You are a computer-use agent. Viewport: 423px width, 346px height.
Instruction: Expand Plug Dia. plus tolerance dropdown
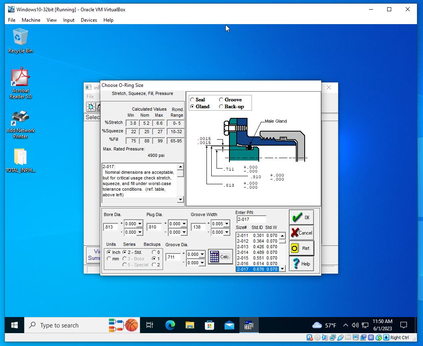click(184, 224)
